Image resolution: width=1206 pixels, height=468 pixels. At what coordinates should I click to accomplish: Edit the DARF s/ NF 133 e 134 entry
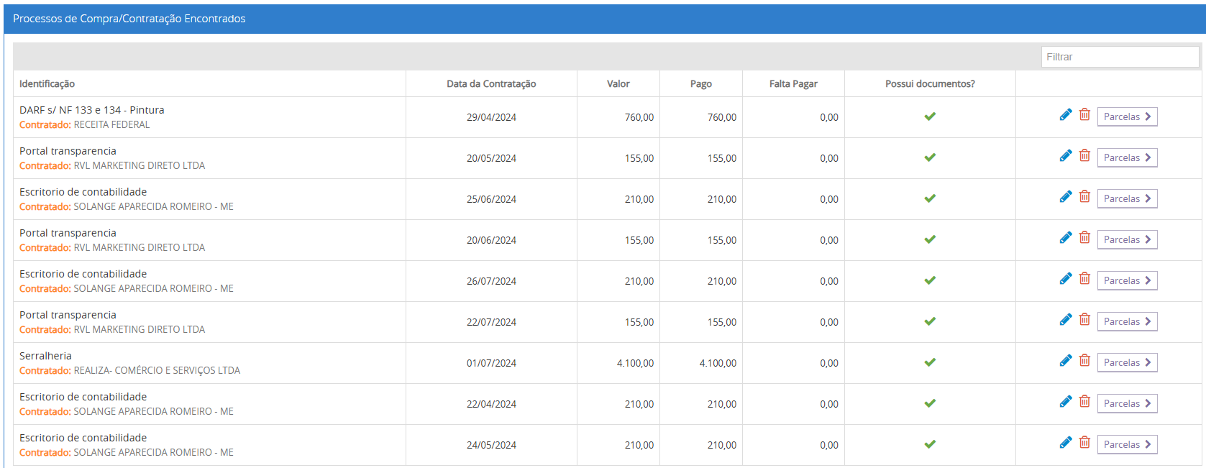(1066, 115)
